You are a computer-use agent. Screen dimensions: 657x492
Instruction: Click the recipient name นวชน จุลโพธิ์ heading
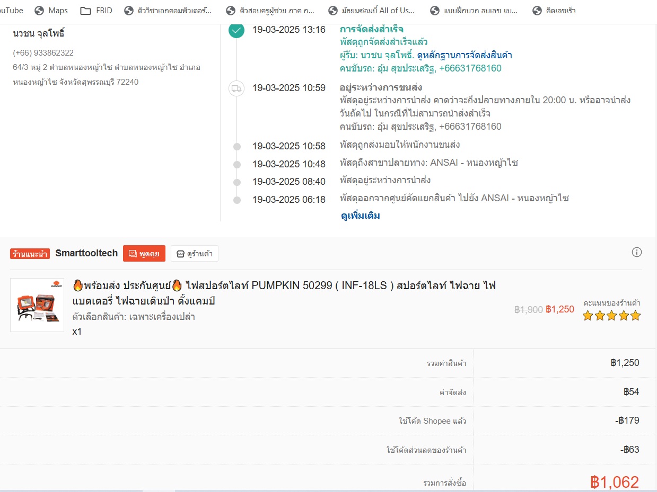click(39, 34)
